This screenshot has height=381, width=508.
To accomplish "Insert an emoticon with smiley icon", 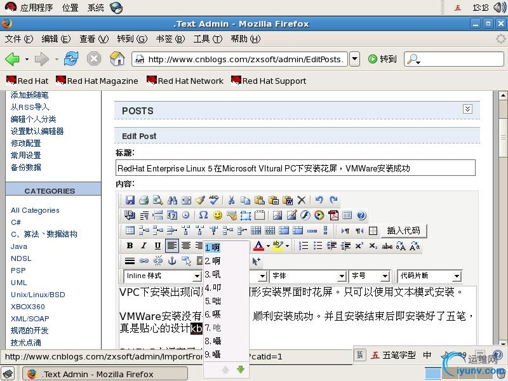I will [x=218, y=215].
